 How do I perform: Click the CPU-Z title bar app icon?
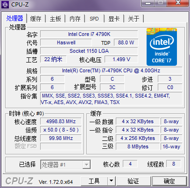[5, 5]
